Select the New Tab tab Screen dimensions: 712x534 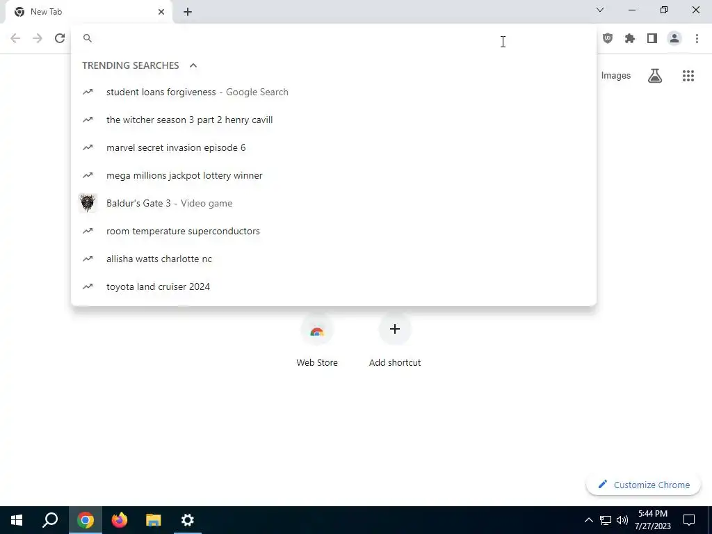click(89, 12)
